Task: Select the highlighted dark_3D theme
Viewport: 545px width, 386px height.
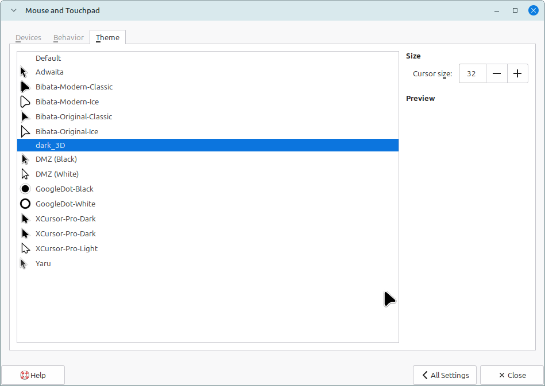Action: point(208,145)
